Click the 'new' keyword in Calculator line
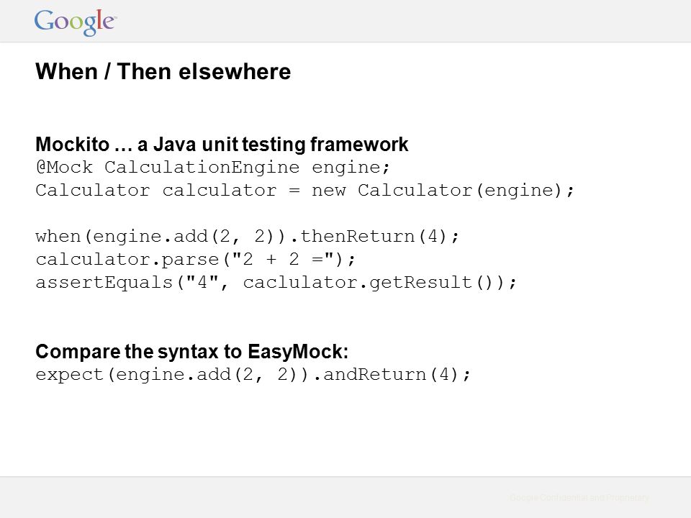 click(x=329, y=191)
